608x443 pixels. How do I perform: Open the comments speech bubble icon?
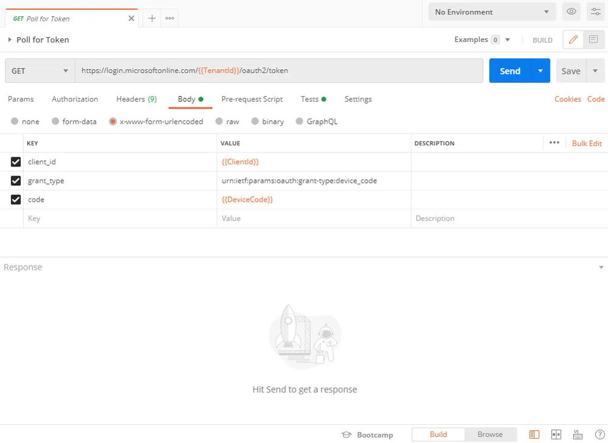point(593,39)
